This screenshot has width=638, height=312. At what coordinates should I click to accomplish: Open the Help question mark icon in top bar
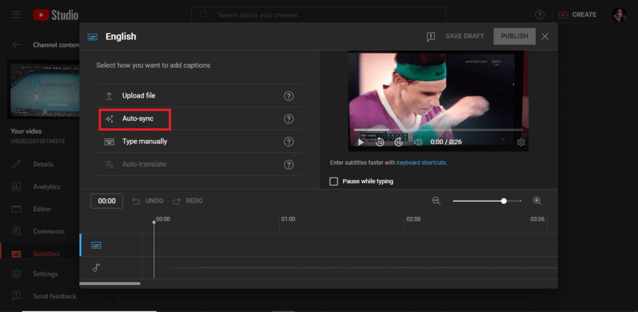(x=540, y=15)
